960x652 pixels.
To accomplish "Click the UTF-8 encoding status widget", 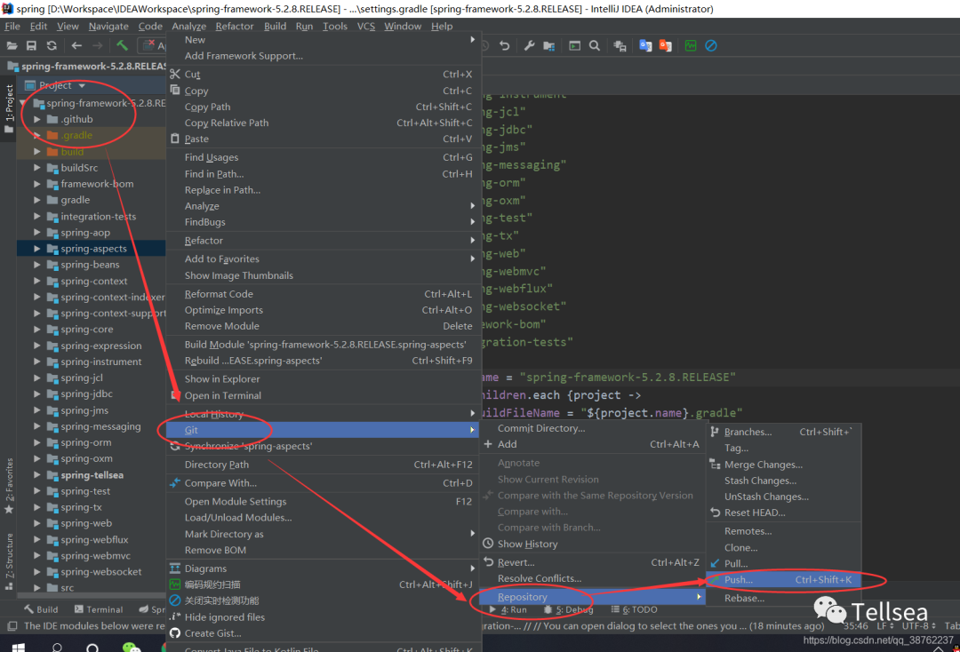I will pos(918,625).
